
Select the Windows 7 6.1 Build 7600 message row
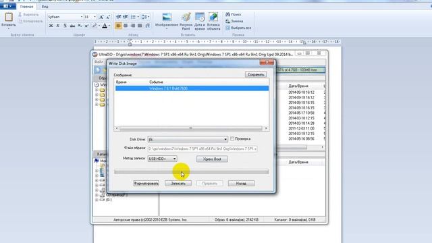coord(192,88)
